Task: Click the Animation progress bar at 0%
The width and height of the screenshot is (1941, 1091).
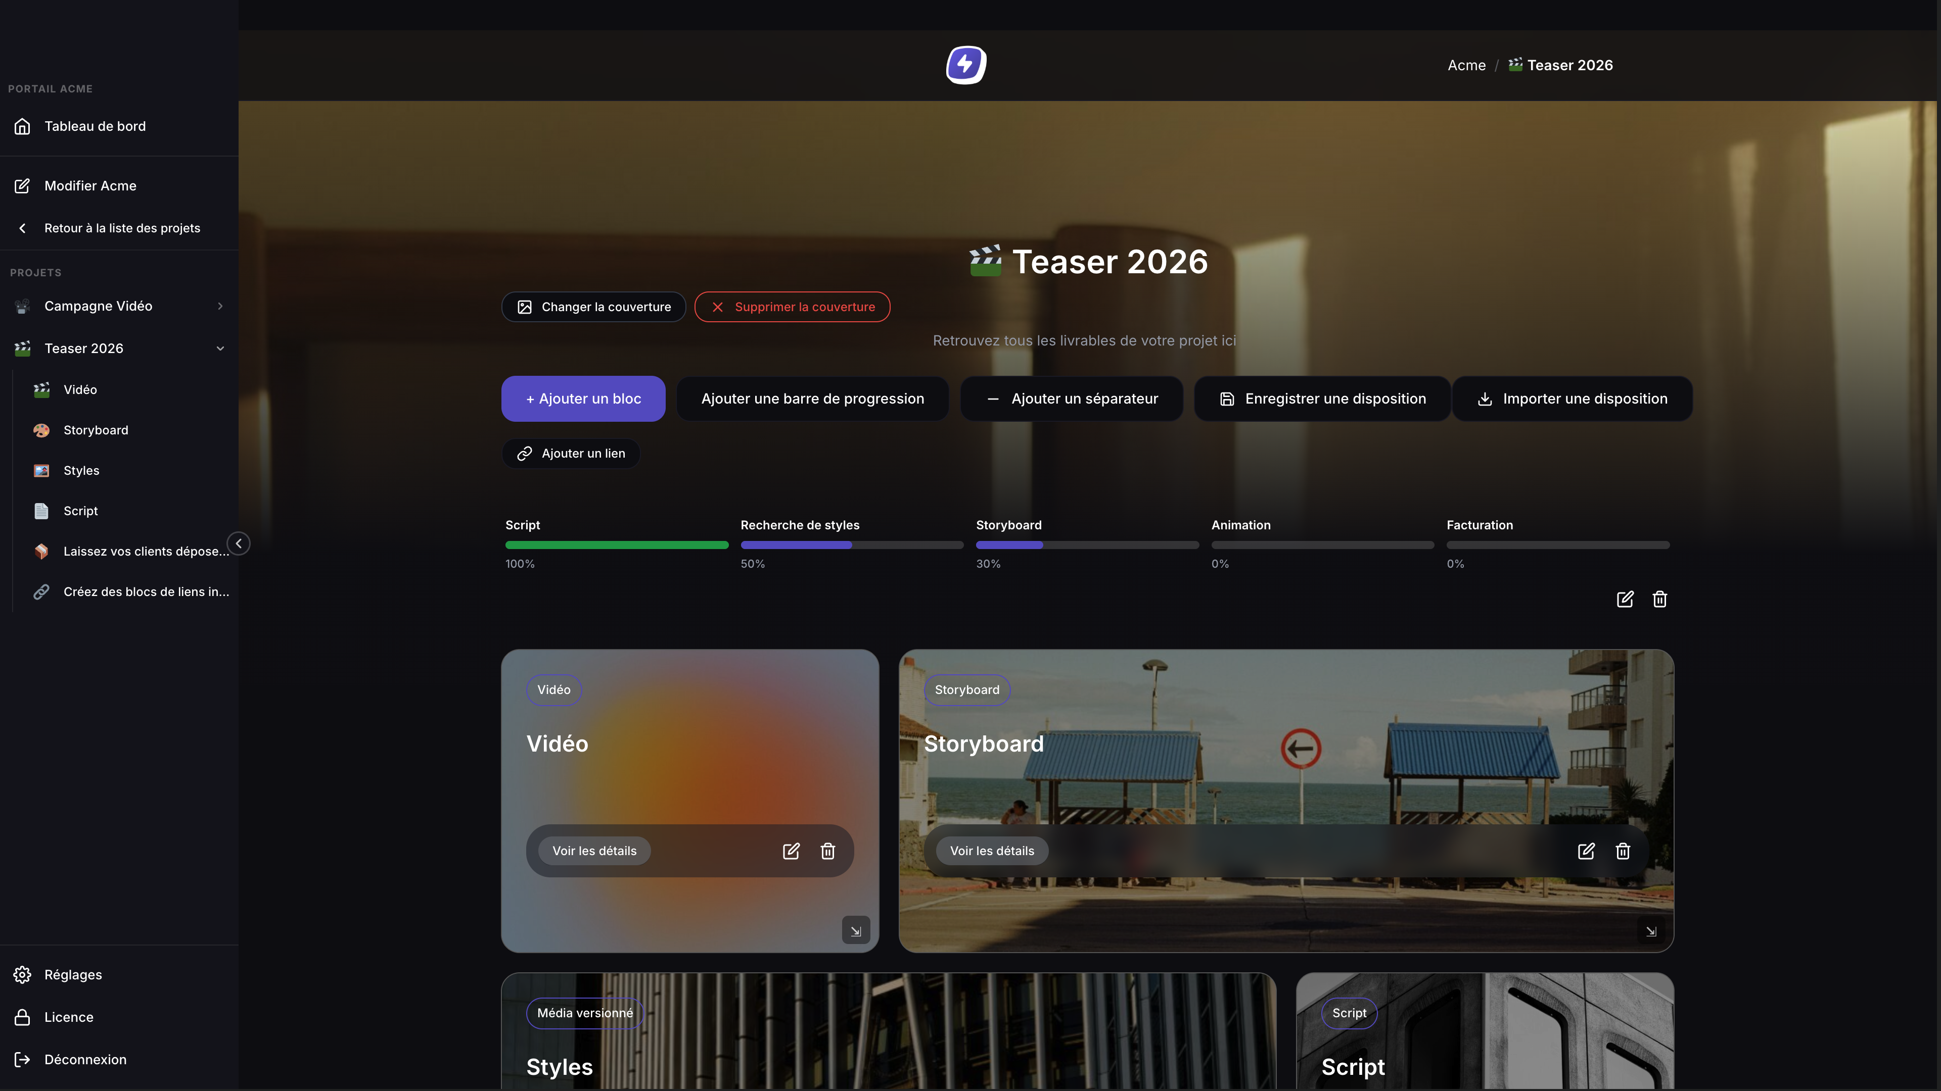Action: click(x=1323, y=545)
